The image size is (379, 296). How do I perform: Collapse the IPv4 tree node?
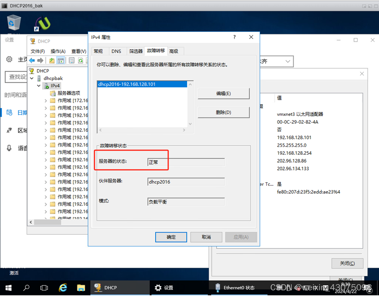[39, 86]
